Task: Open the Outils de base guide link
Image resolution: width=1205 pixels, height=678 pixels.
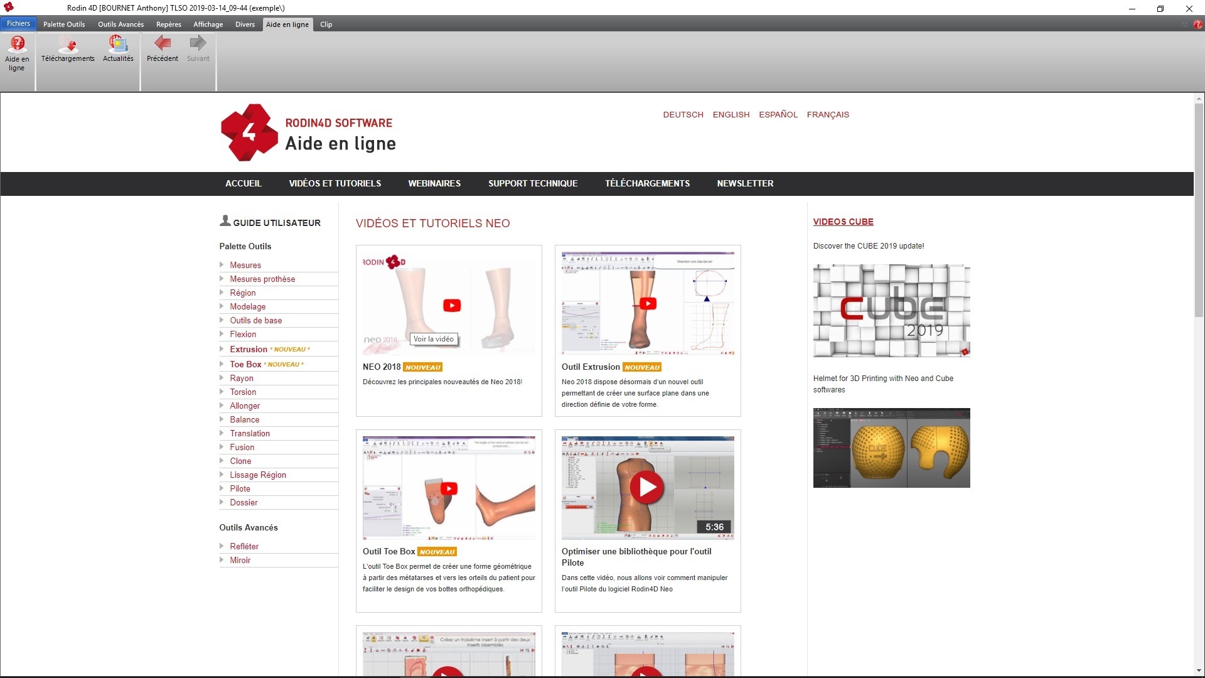Action: click(256, 320)
